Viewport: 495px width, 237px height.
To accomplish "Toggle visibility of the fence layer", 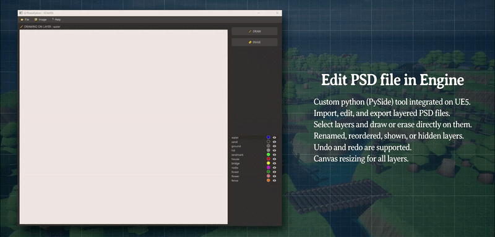I will (275, 181).
